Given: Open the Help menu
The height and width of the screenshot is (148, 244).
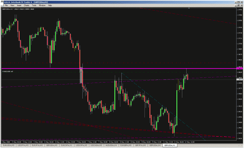Looking at the screenshot, I should click(50, 5).
